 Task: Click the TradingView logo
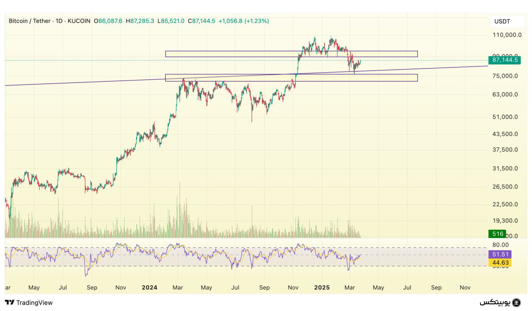29,303
